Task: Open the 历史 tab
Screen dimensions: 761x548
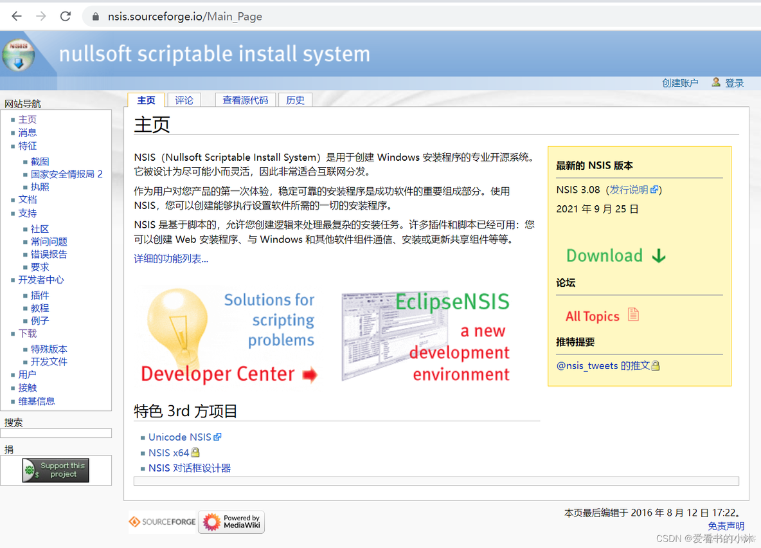Action: tap(295, 100)
